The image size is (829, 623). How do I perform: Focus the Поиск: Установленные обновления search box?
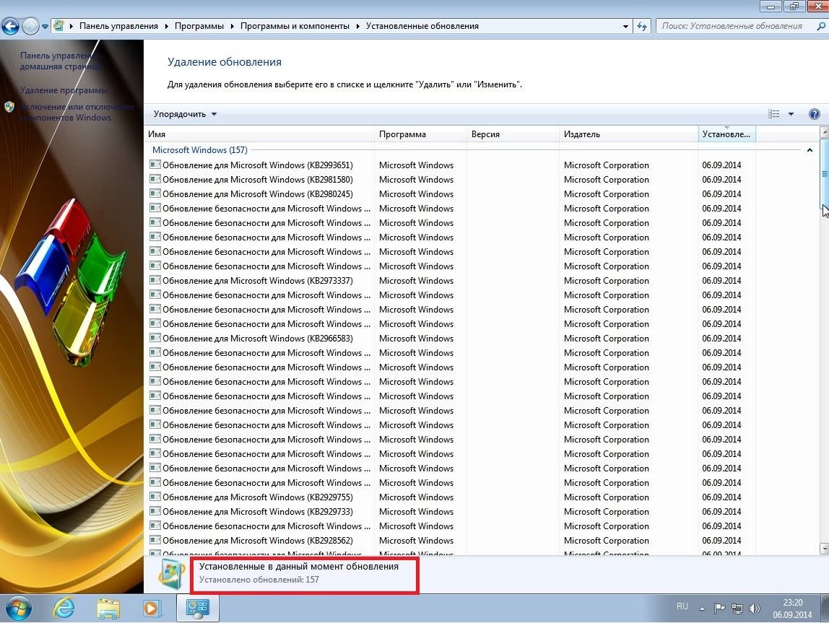[733, 26]
